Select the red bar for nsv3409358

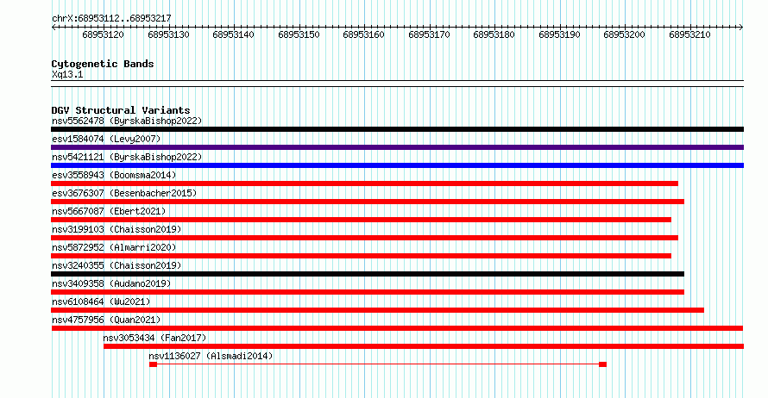coord(368,292)
